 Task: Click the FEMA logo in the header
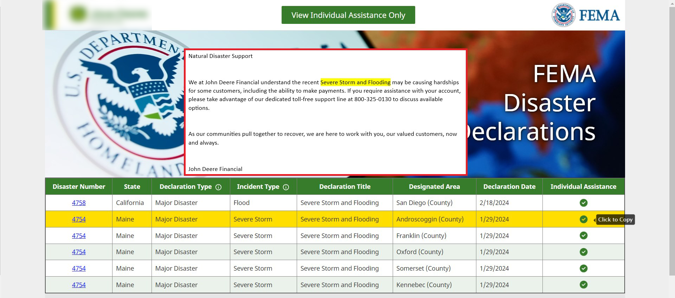click(x=585, y=15)
